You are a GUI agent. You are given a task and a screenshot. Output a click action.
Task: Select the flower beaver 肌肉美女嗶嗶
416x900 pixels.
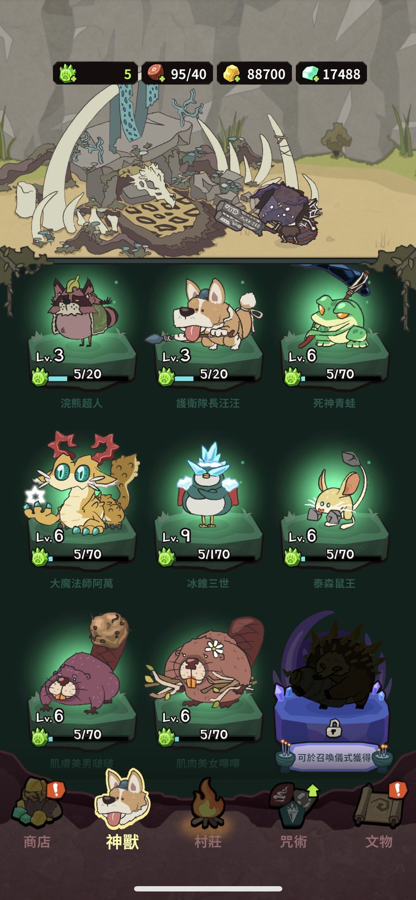point(208,693)
